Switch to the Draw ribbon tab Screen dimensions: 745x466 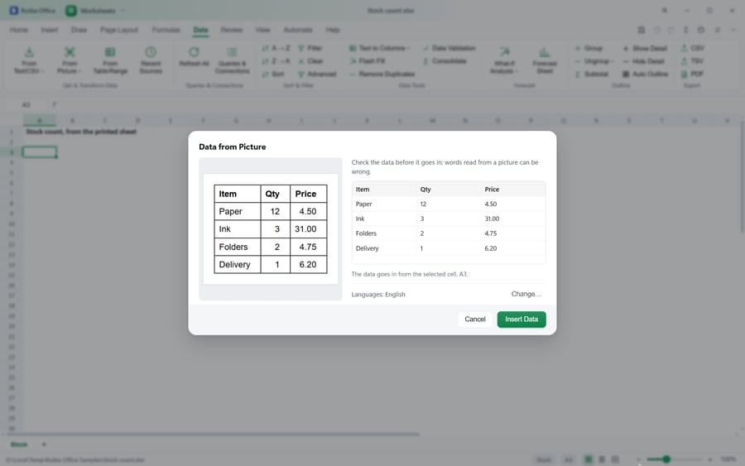coord(79,30)
